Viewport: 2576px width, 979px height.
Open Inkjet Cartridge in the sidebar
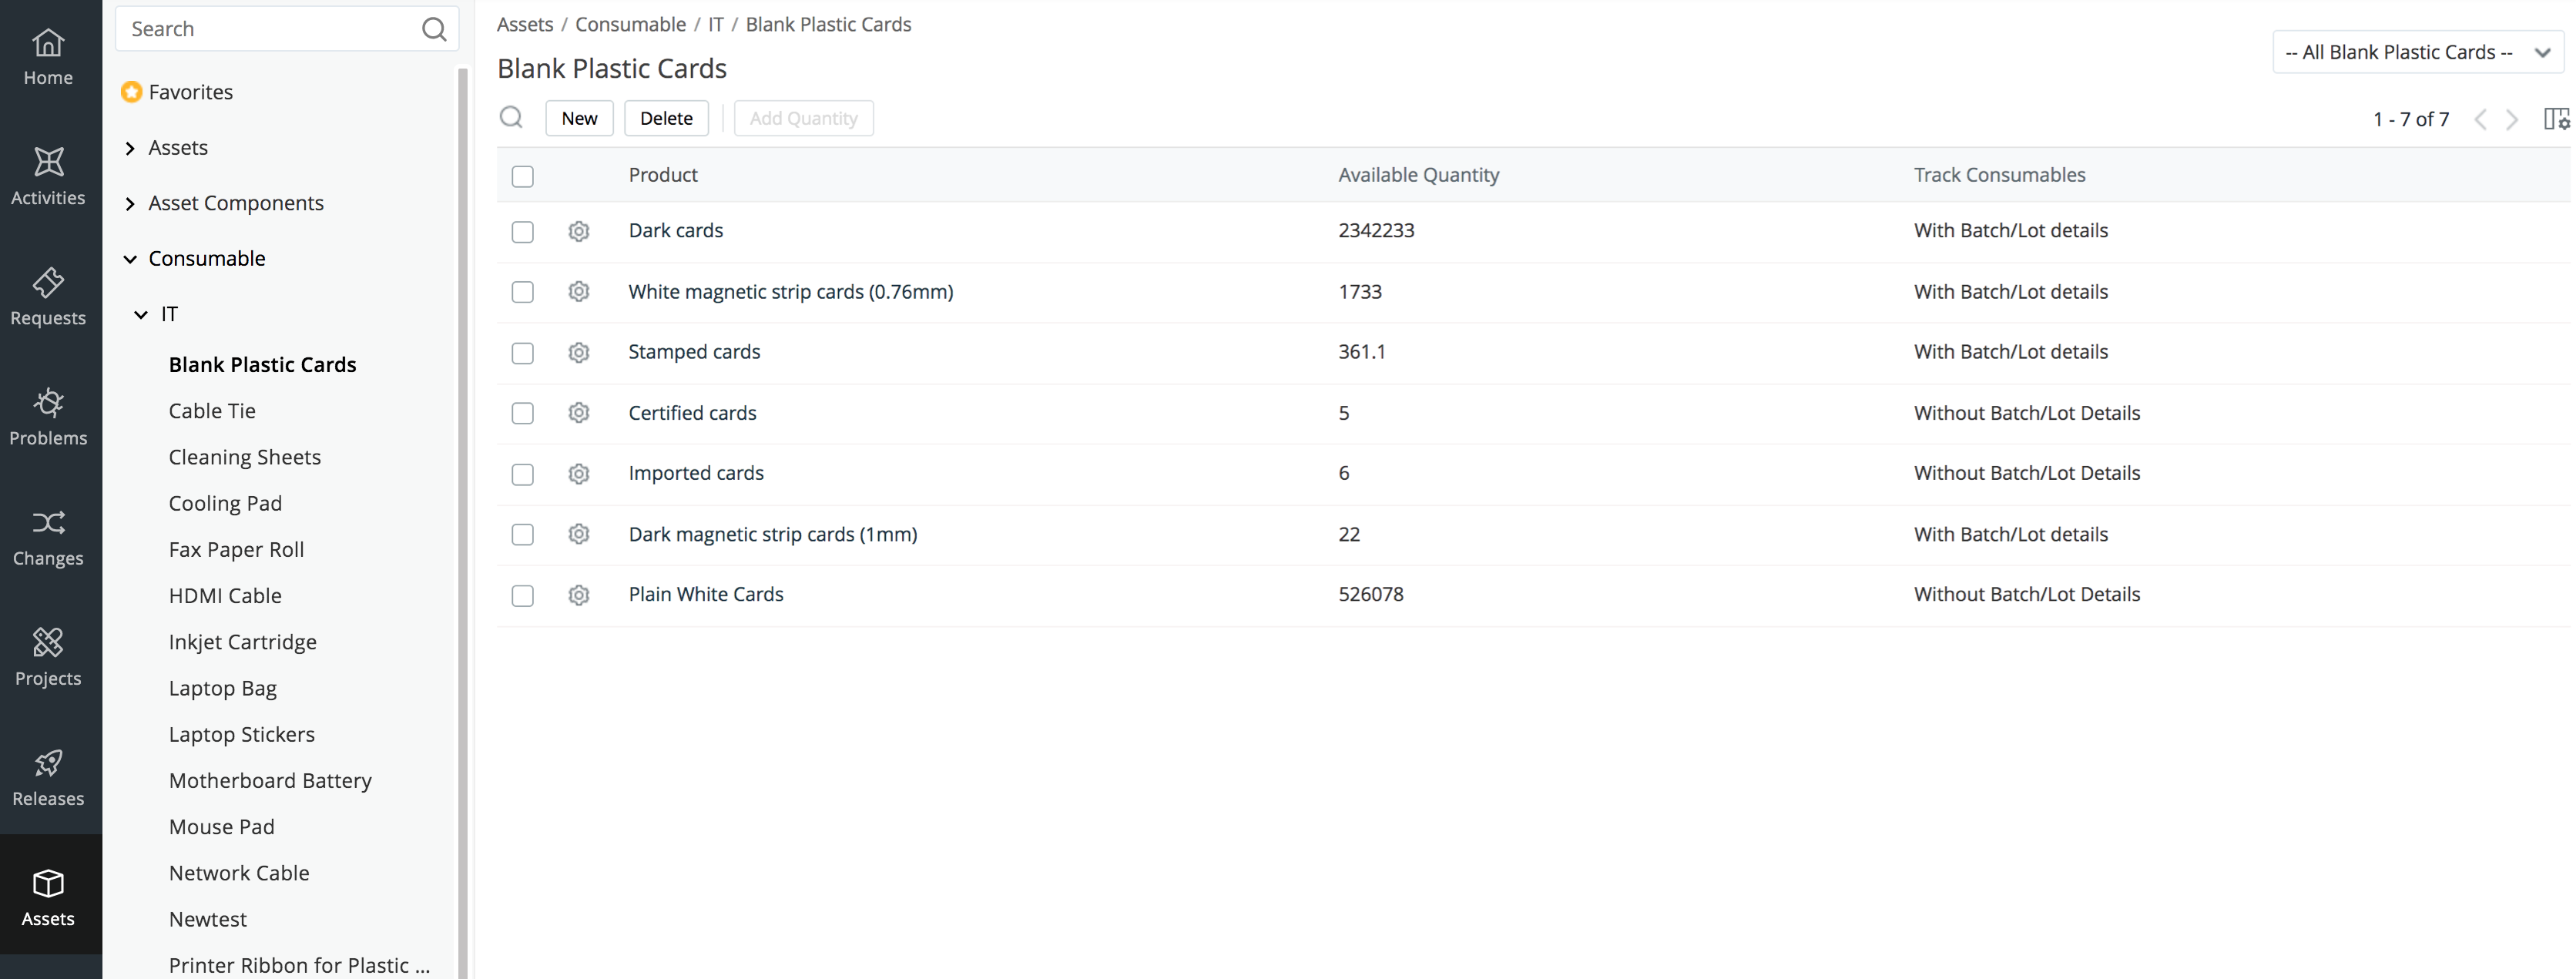coord(242,642)
